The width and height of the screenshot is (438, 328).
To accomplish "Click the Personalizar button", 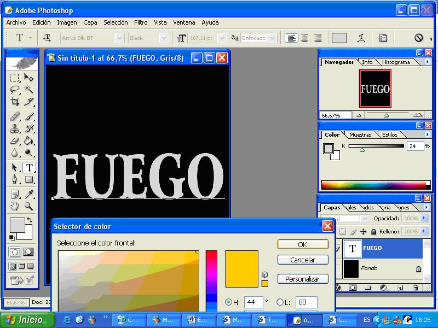I will pyautogui.click(x=303, y=279).
